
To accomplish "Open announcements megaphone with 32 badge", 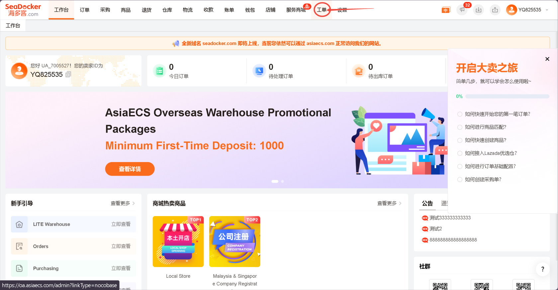I will pyautogui.click(x=462, y=10).
